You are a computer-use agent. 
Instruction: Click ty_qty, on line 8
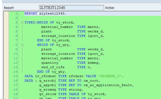pyautogui.click(x=63, y=45)
